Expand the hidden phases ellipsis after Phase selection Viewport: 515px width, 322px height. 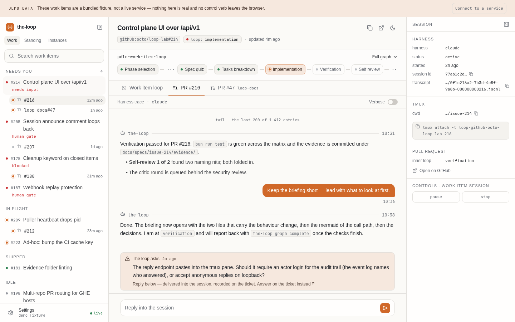pos(171,69)
